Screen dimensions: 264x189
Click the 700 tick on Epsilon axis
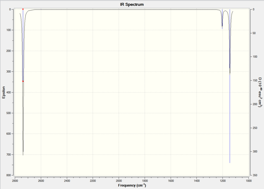click(9, 154)
